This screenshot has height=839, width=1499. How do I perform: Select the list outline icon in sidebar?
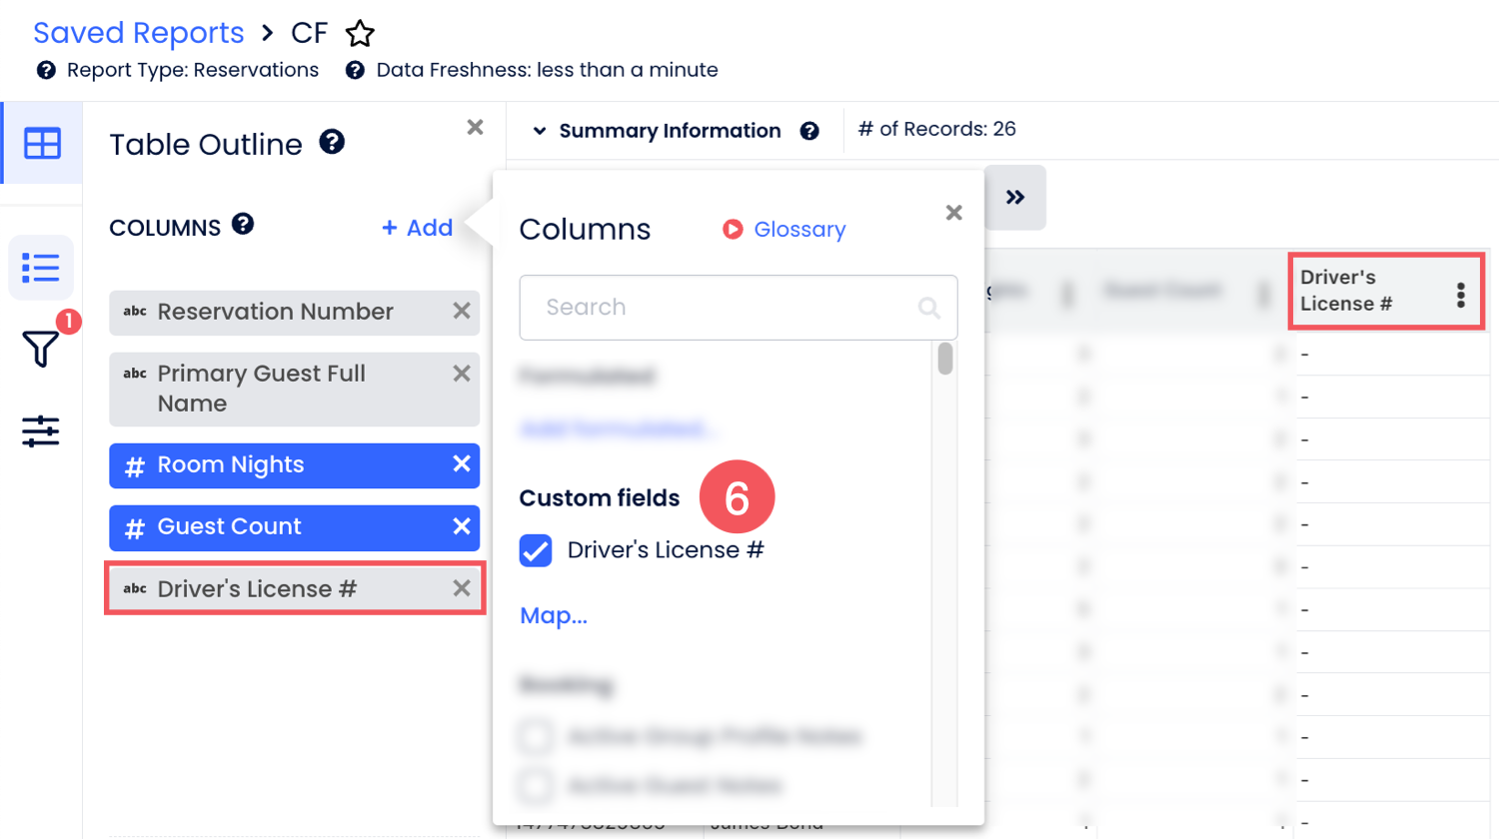point(41,268)
